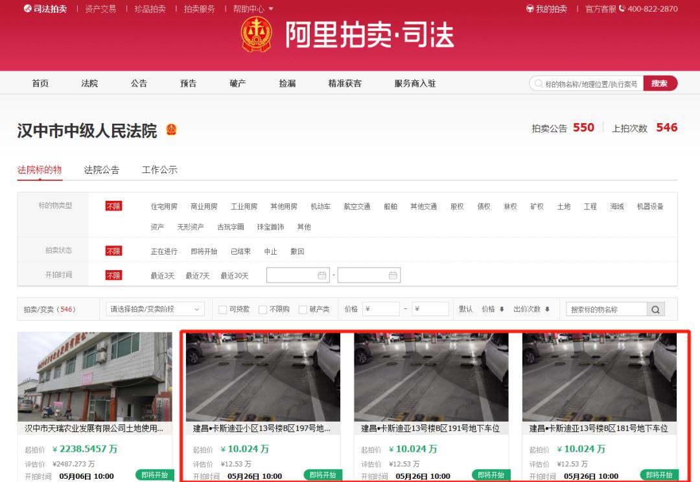The height and width of the screenshot is (482, 700).
Task: Click the search icon beside 搜索标的物名称
Action: point(655,309)
